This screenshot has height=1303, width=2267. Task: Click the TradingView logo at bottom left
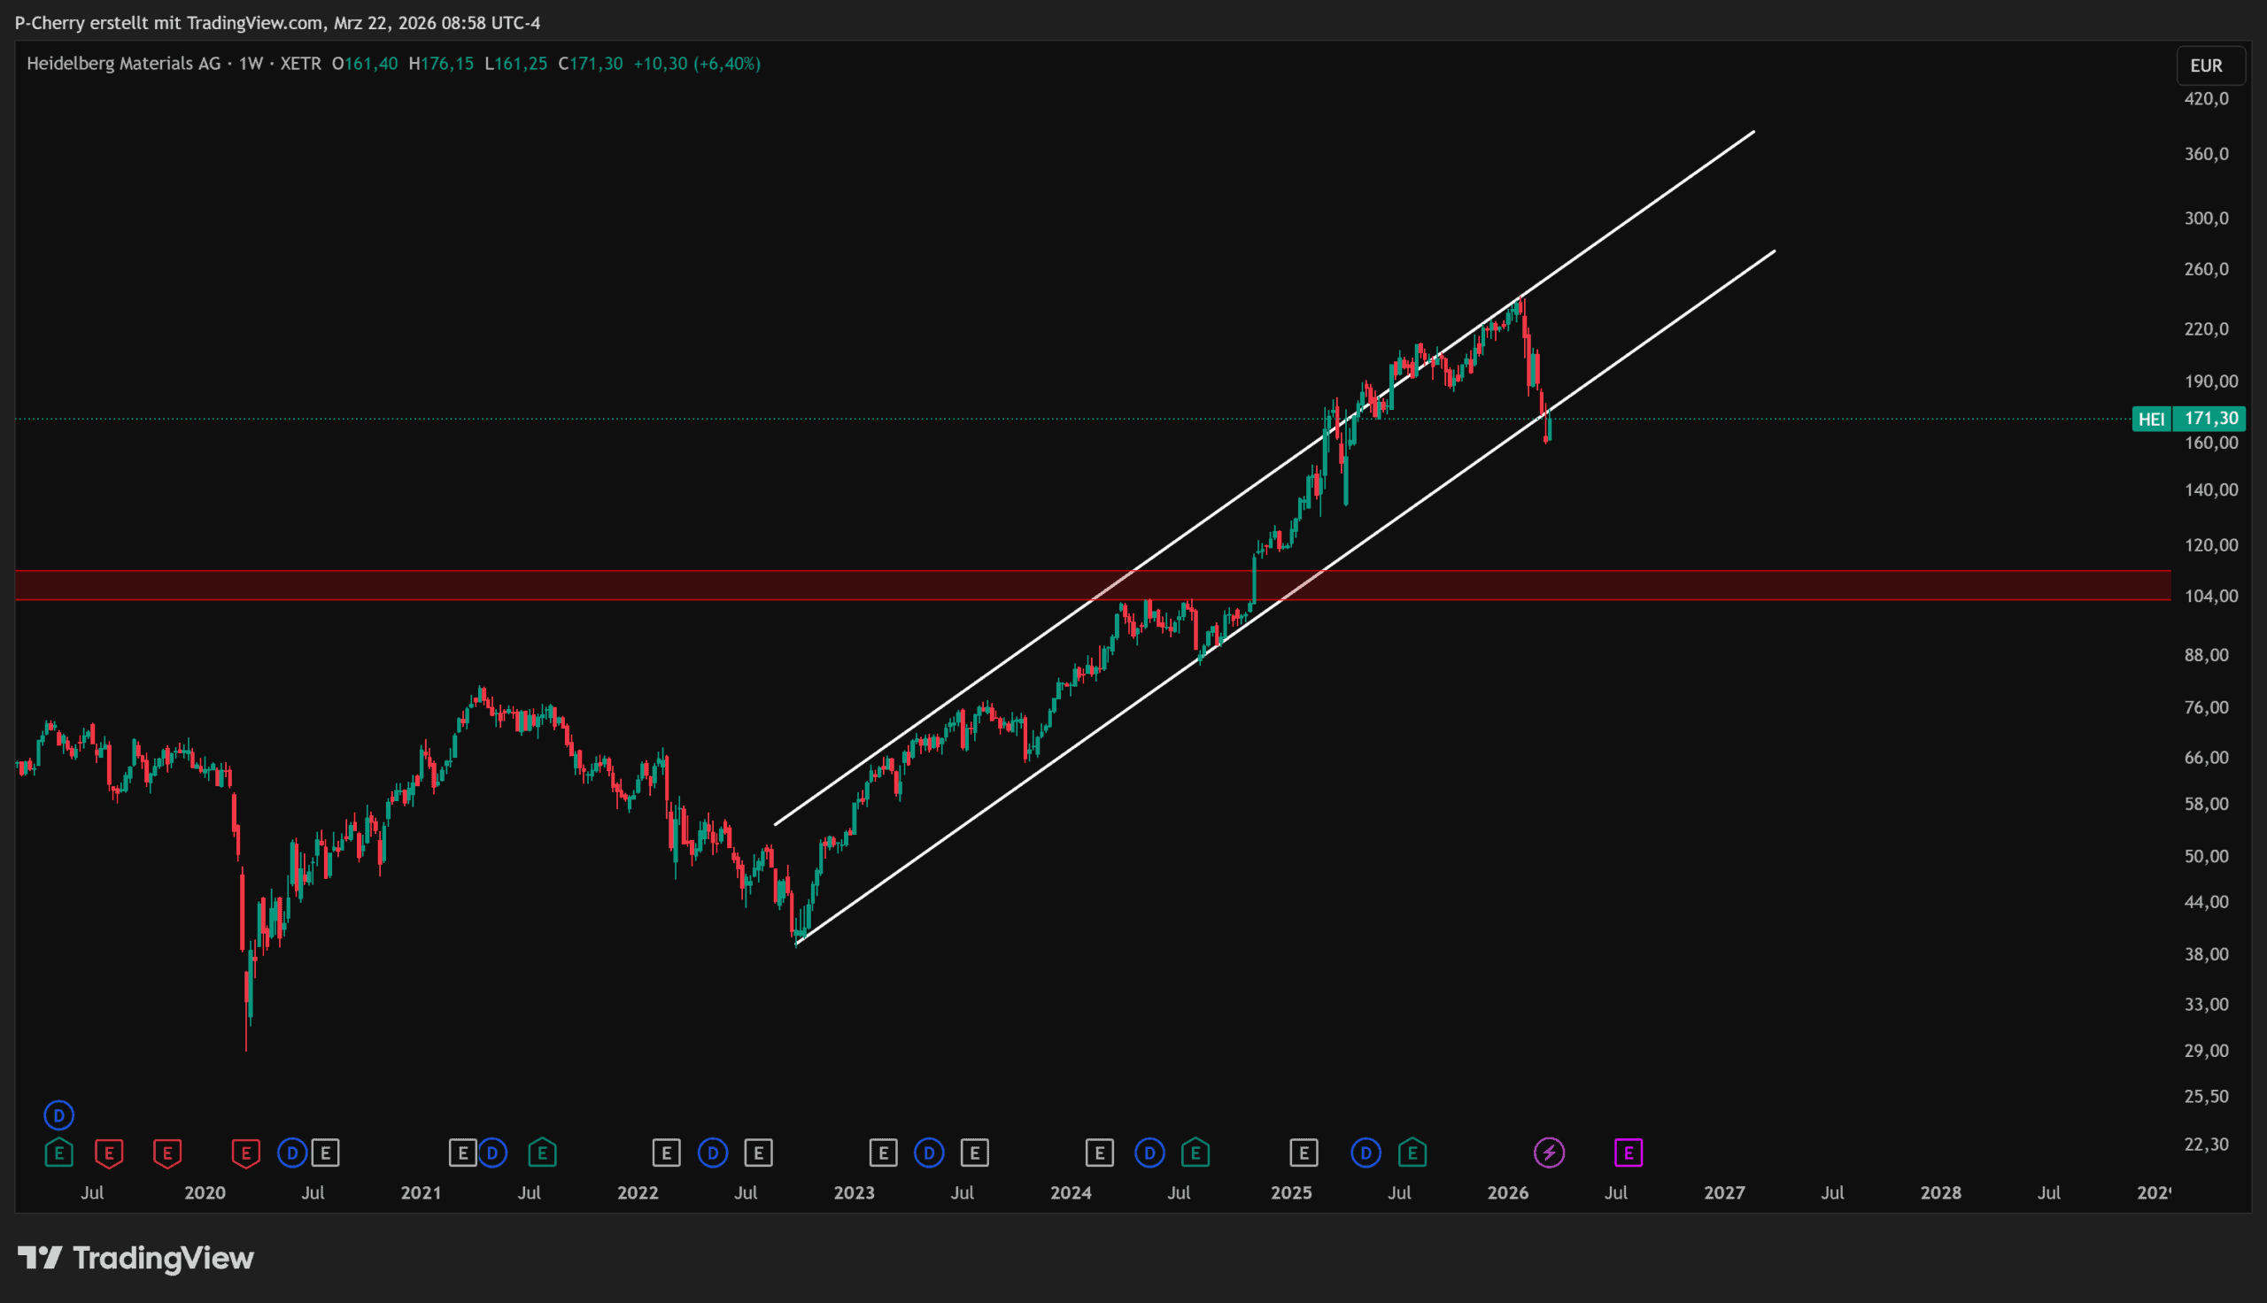pyautogui.click(x=136, y=1258)
